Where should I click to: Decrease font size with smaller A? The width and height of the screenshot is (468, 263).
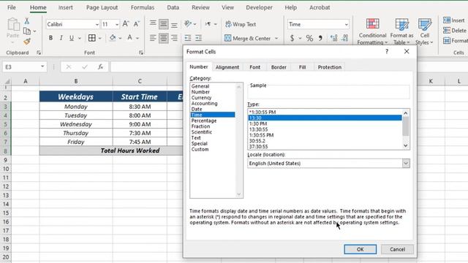pos(137,24)
